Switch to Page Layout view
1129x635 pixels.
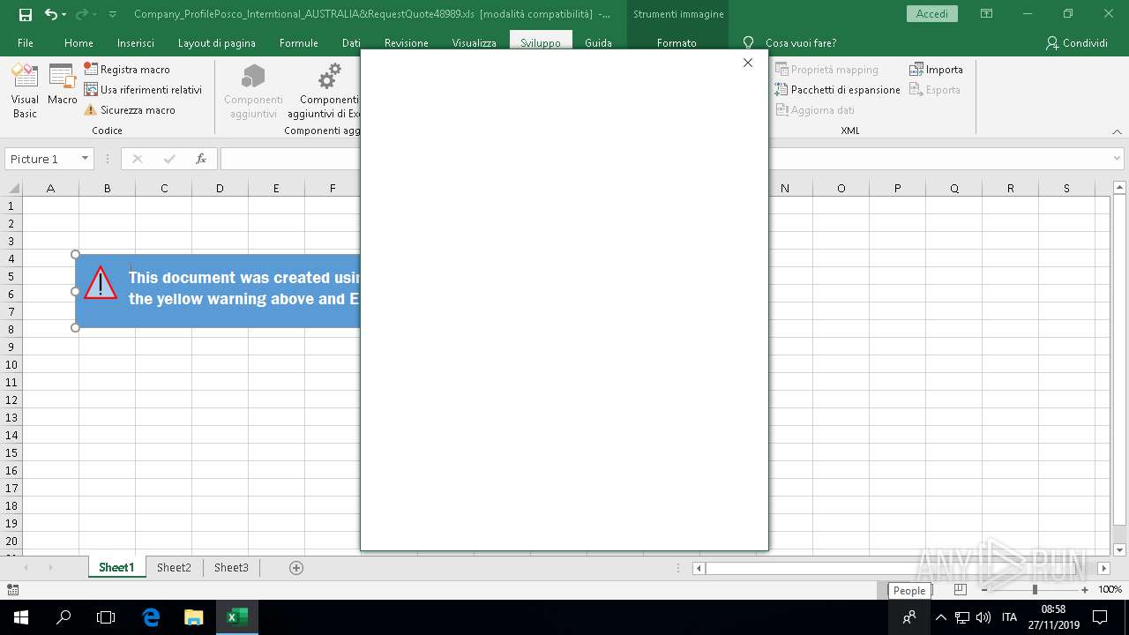click(961, 590)
